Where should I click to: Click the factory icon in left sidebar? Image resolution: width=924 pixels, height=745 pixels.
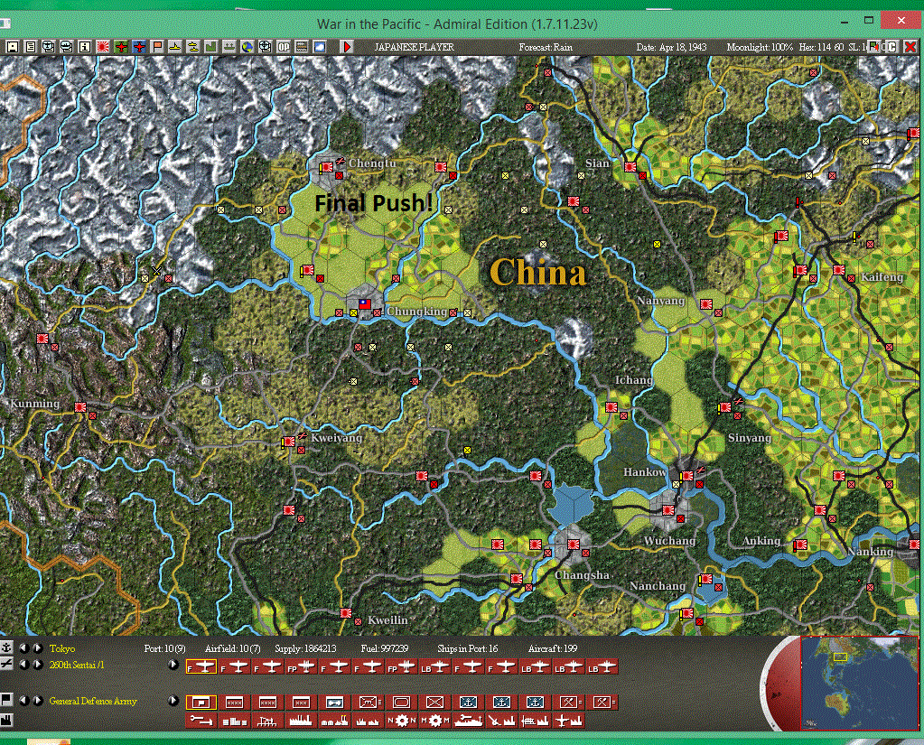point(6,720)
